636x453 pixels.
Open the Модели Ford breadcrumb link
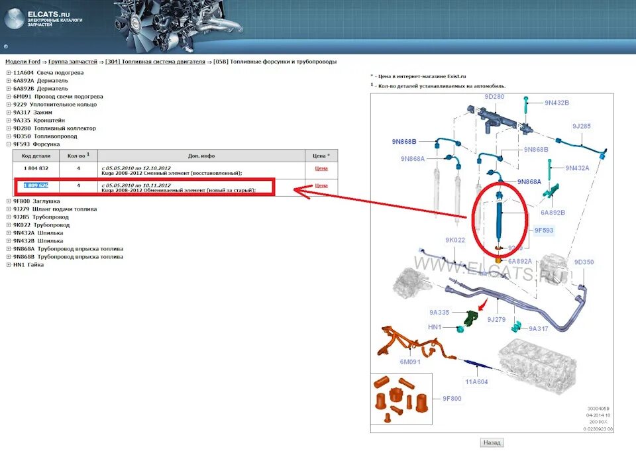(23, 62)
